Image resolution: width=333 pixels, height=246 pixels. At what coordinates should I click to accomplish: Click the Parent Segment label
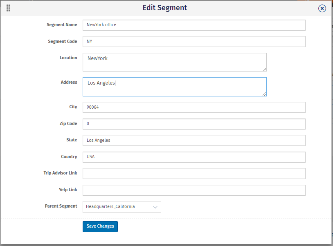tap(61, 206)
